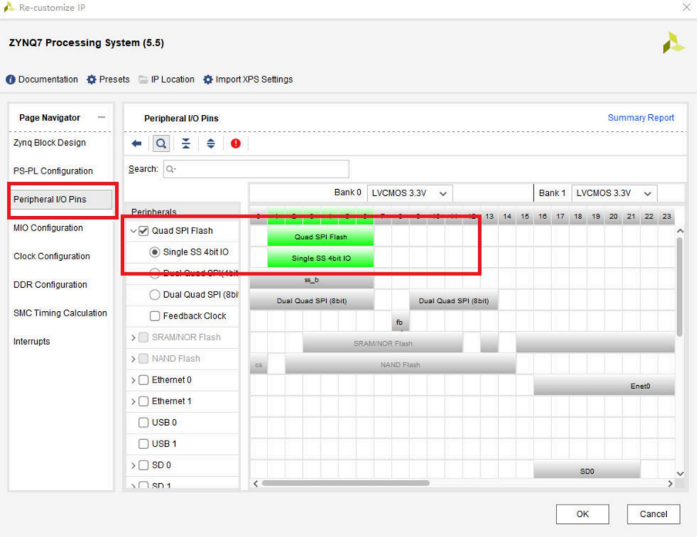Click the IP Location folder item
697x537 pixels.
tap(167, 79)
